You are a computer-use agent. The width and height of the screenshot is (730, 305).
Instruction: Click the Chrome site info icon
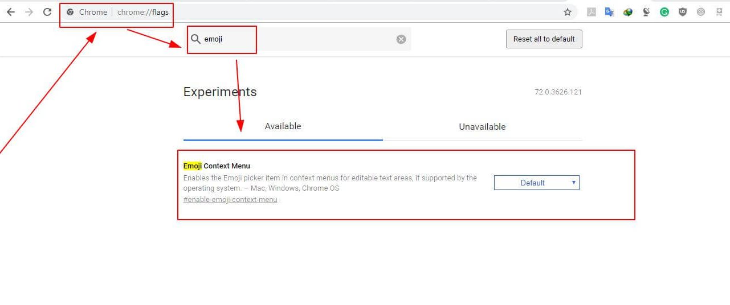(70, 12)
